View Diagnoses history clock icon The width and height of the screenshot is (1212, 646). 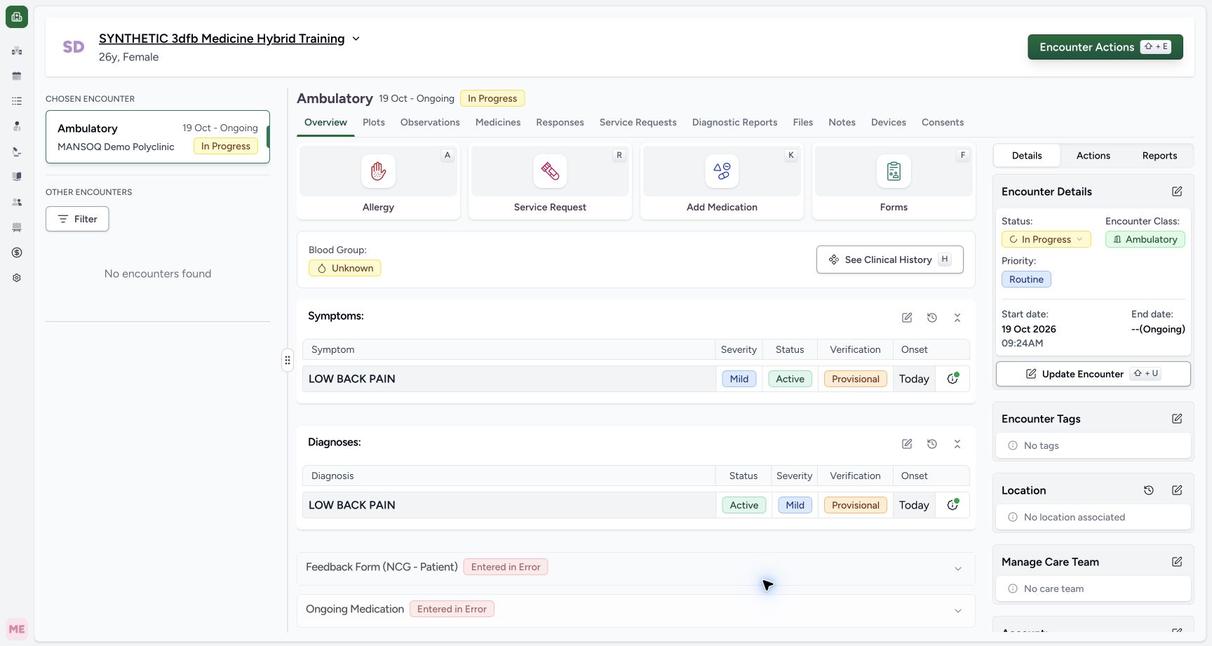[932, 444]
